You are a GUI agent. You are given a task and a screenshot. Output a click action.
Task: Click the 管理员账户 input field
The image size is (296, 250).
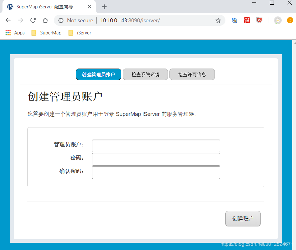(x=156, y=146)
